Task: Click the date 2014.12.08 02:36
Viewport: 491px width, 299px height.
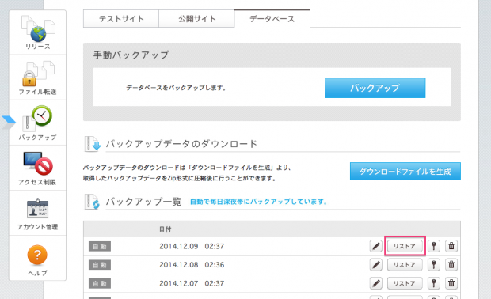Action: pyautogui.click(x=192, y=265)
